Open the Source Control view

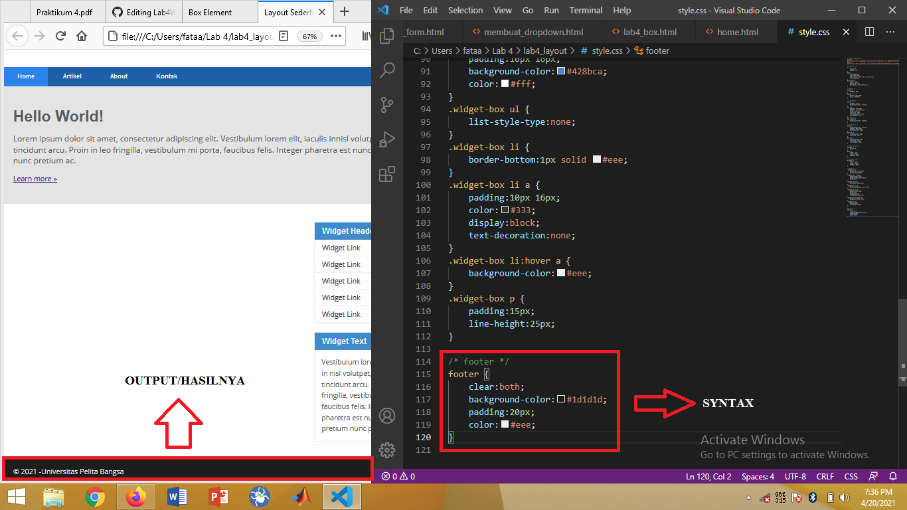(x=387, y=105)
